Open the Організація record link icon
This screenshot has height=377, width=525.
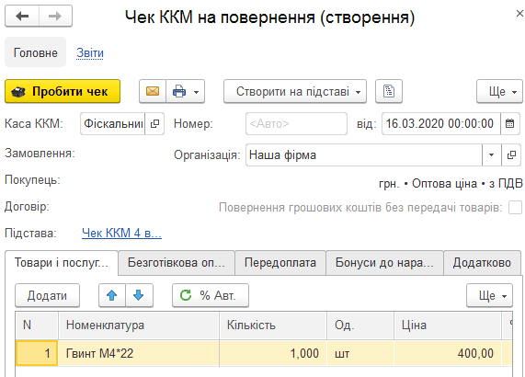[511, 155]
